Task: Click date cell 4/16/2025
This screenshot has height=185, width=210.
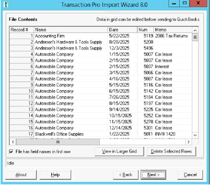Action: pos(122,79)
